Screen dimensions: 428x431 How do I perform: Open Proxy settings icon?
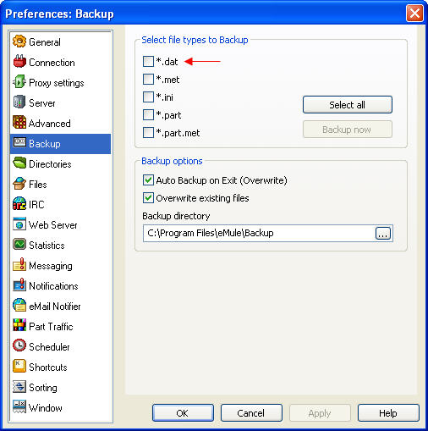[x=19, y=82]
